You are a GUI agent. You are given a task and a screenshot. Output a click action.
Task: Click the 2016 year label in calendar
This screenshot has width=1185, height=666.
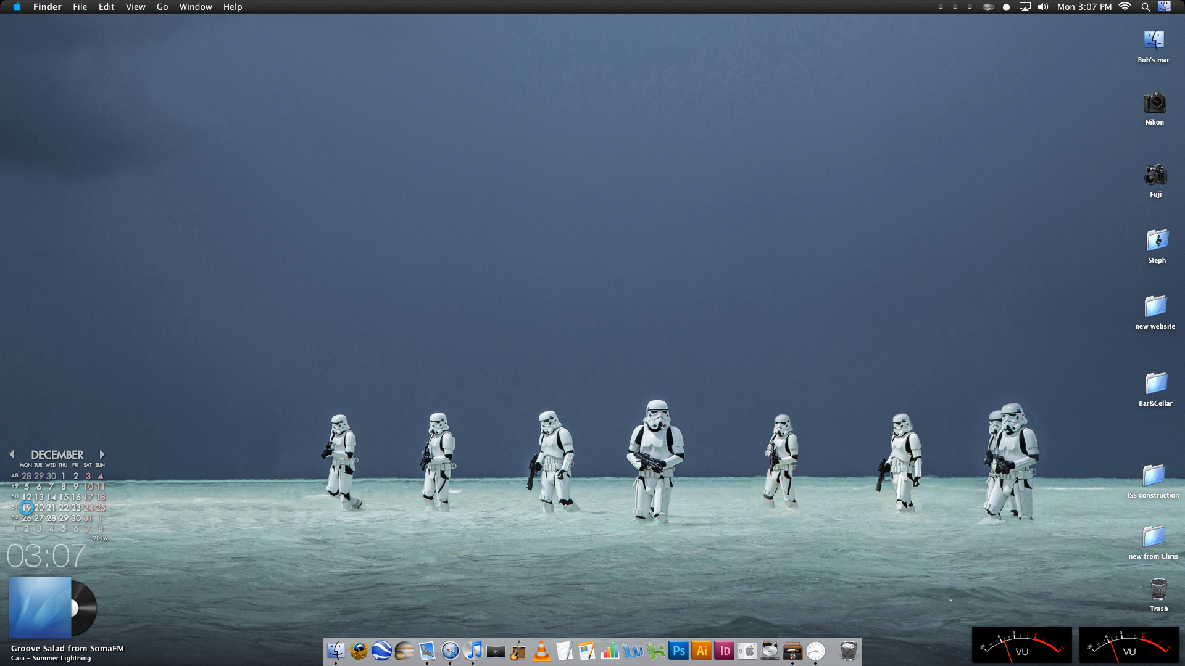point(100,538)
